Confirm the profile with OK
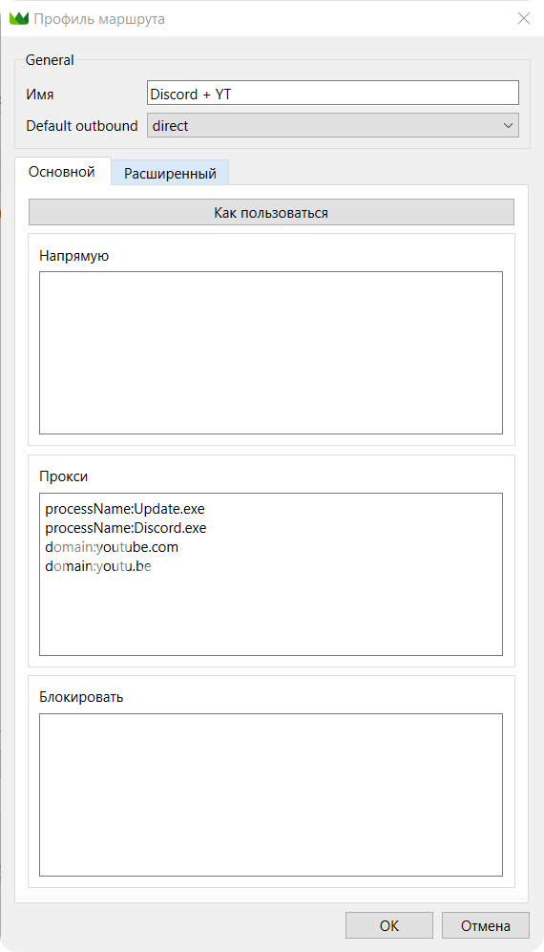 pos(389,925)
